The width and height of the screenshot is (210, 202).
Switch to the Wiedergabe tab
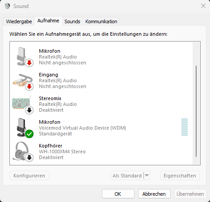(19, 21)
